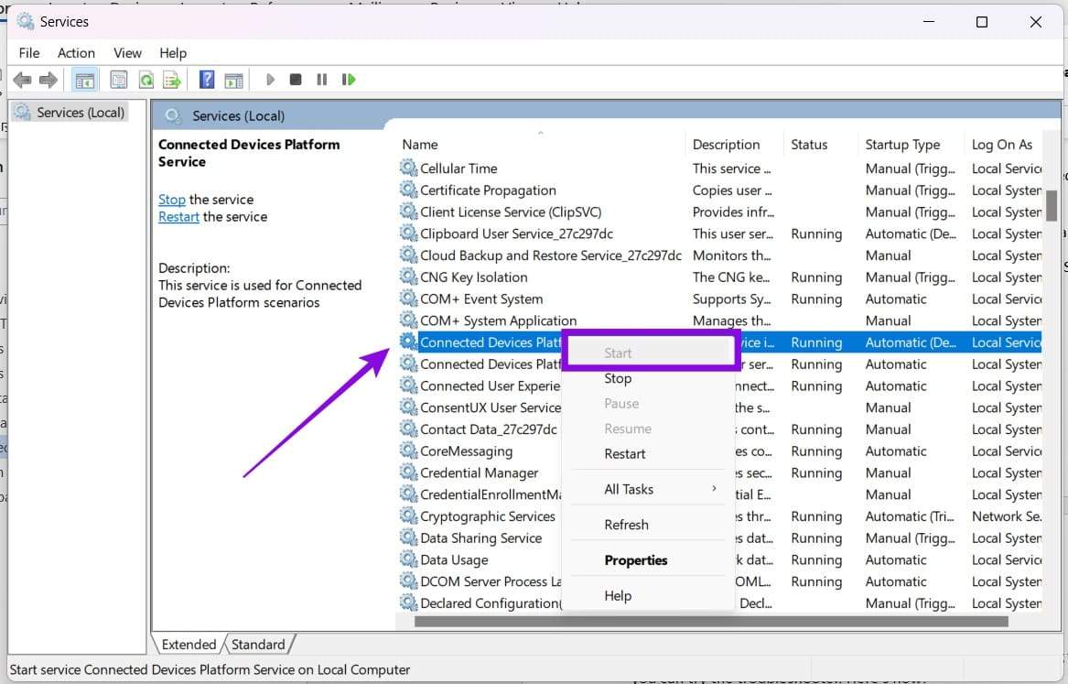Click the Pause Service toolbar icon
1068x684 pixels.
(x=321, y=80)
